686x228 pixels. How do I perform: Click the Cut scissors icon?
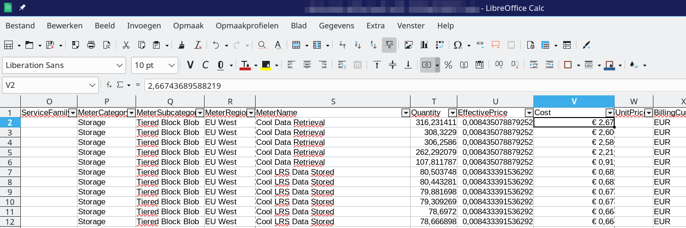click(126, 45)
